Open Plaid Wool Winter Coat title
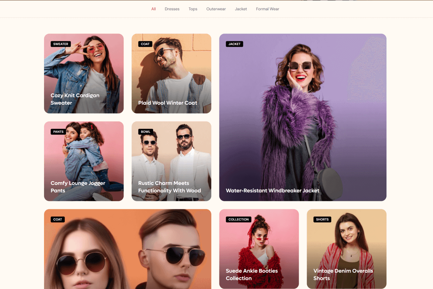The width and height of the screenshot is (433, 289). 168,103
